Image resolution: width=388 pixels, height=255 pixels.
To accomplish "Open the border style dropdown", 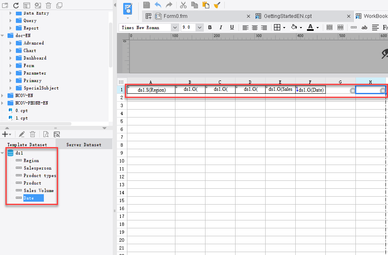I will 284,27.
